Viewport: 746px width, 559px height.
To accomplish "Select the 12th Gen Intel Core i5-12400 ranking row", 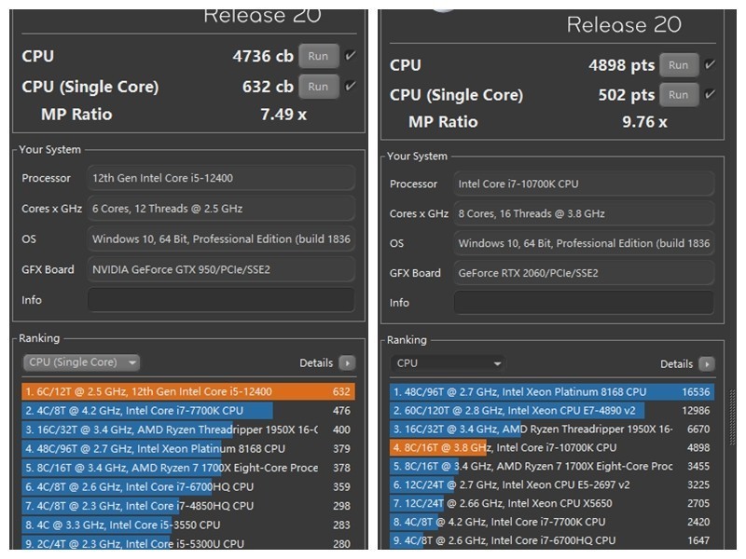I will 188,391.
